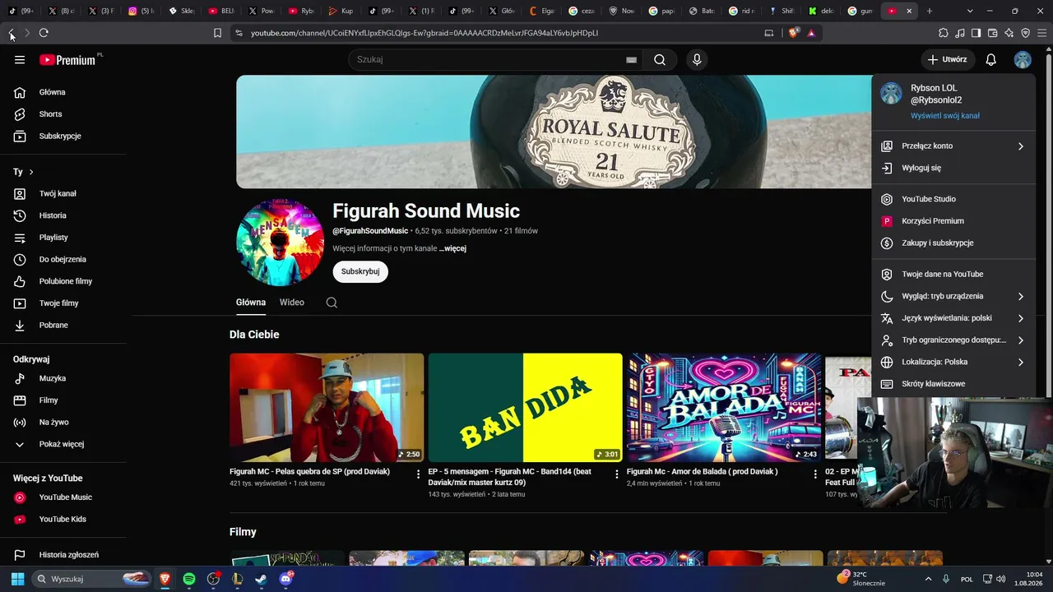Open Brave Wallet icon

coord(993,33)
